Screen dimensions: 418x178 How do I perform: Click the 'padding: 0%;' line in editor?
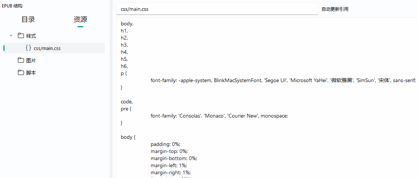click(165, 144)
